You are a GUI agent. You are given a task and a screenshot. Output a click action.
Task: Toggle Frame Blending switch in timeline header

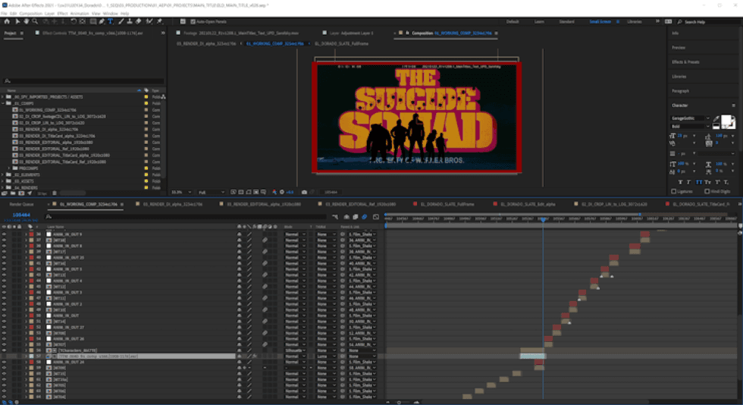(x=356, y=217)
